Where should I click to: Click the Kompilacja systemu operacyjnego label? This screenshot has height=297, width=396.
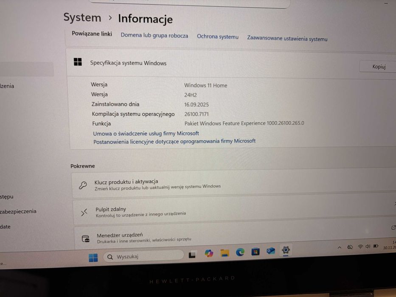click(x=133, y=114)
